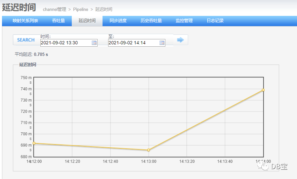Click the 710 ms y-axis label
The image size is (297, 179).
tap(26, 125)
